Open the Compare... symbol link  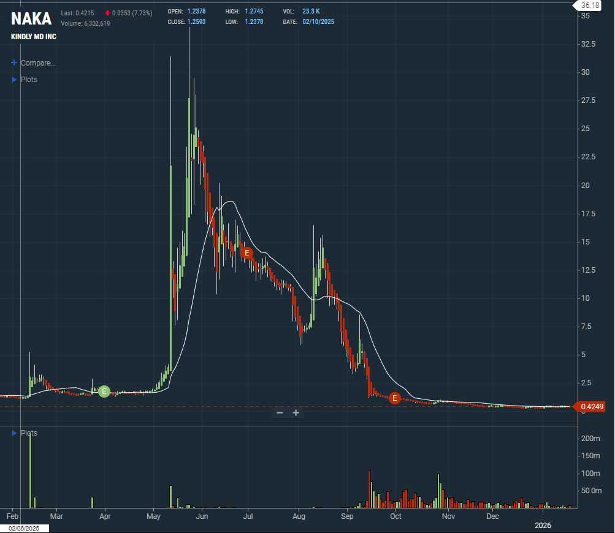[x=38, y=63]
